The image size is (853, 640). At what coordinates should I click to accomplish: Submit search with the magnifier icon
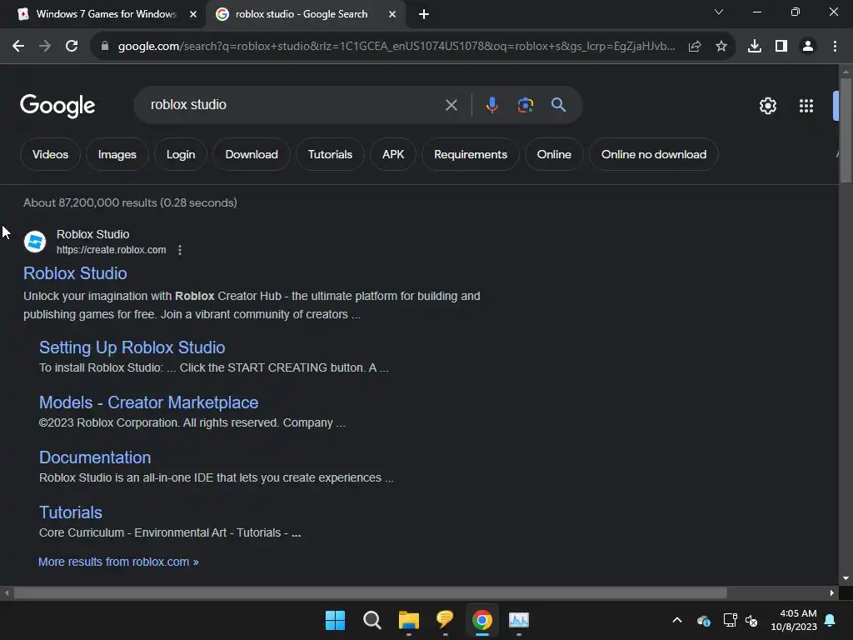pos(558,105)
